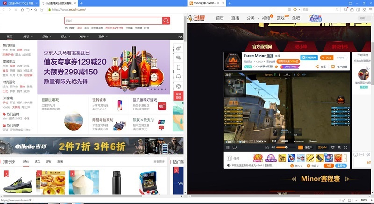Click the Douyu logo

click(x=196, y=18)
